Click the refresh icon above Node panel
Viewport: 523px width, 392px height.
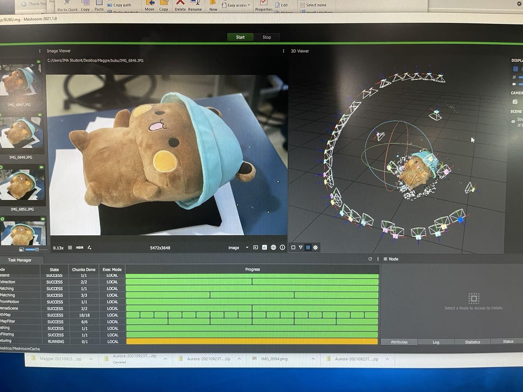point(370,259)
